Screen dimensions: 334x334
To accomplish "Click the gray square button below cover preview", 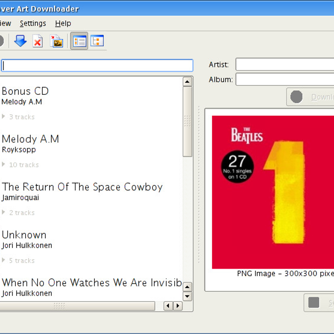I will pyautogui.click(x=314, y=303).
